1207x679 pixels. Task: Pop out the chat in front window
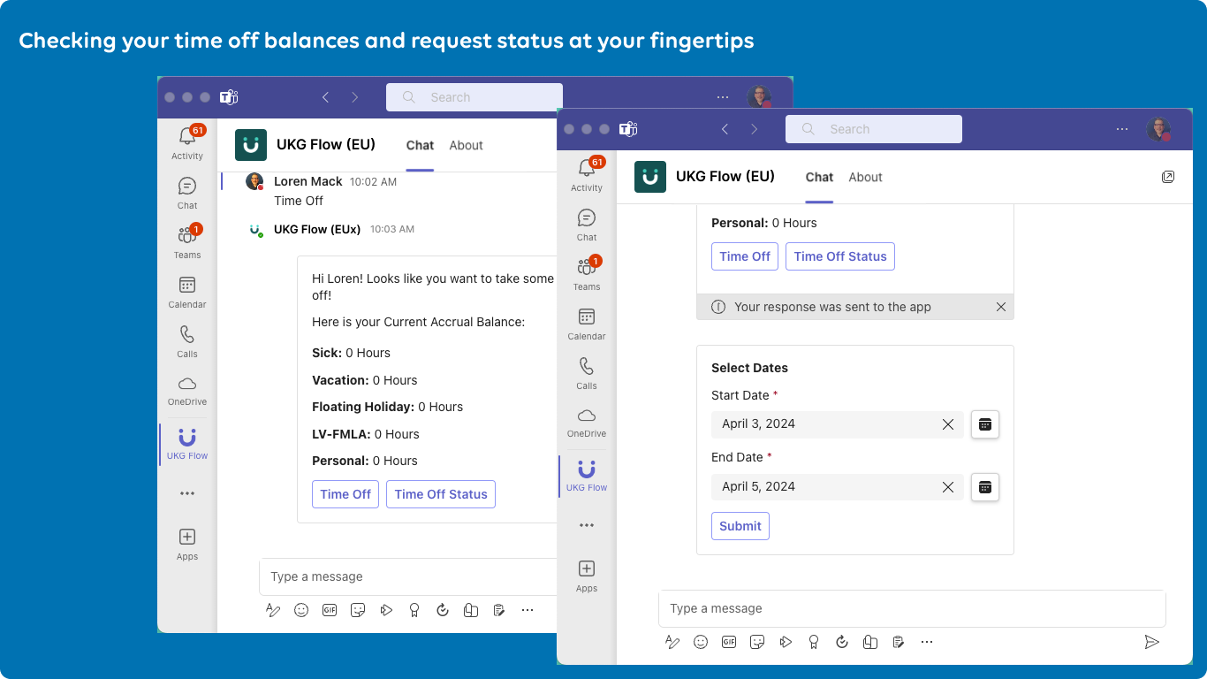pyautogui.click(x=1168, y=177)
